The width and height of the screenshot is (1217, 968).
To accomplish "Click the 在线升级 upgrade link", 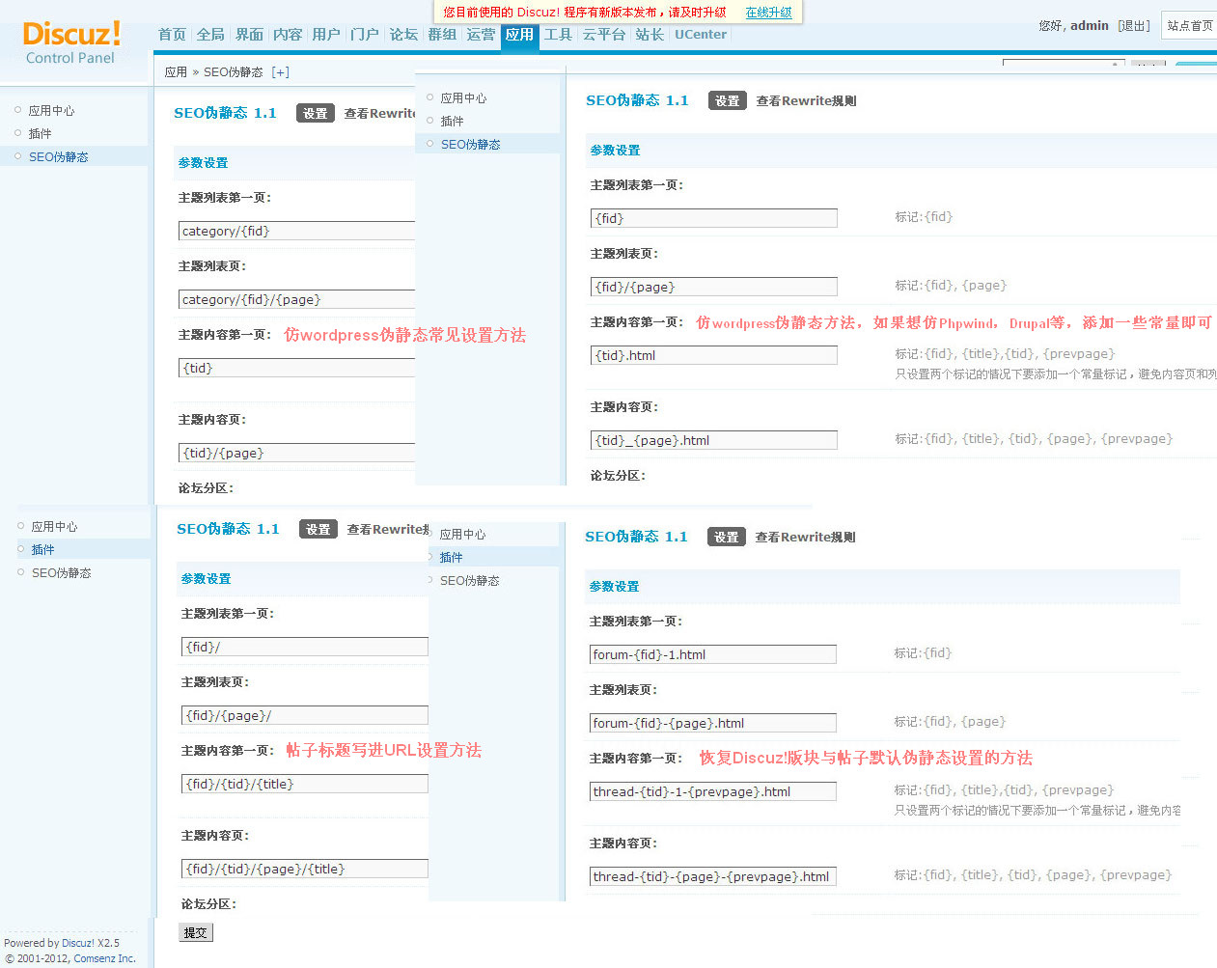I will pos(768,13).
